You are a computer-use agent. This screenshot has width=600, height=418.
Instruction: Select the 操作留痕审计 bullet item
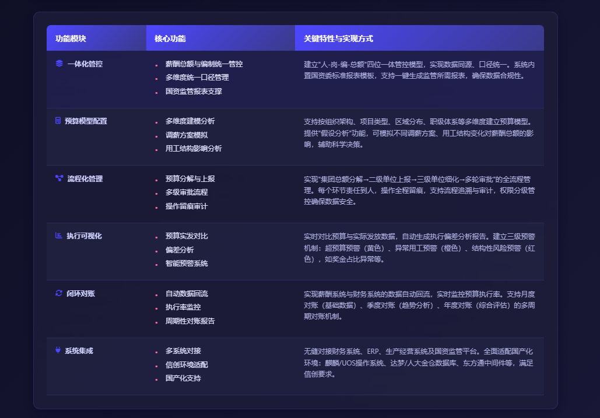pyautogui.click(x=187, y=206)
